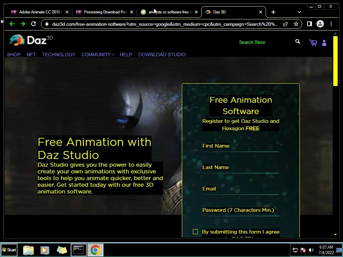This screenshot has width=343, height=257.
Task: Open the shopping cart icon
Action: coord(313,42)
